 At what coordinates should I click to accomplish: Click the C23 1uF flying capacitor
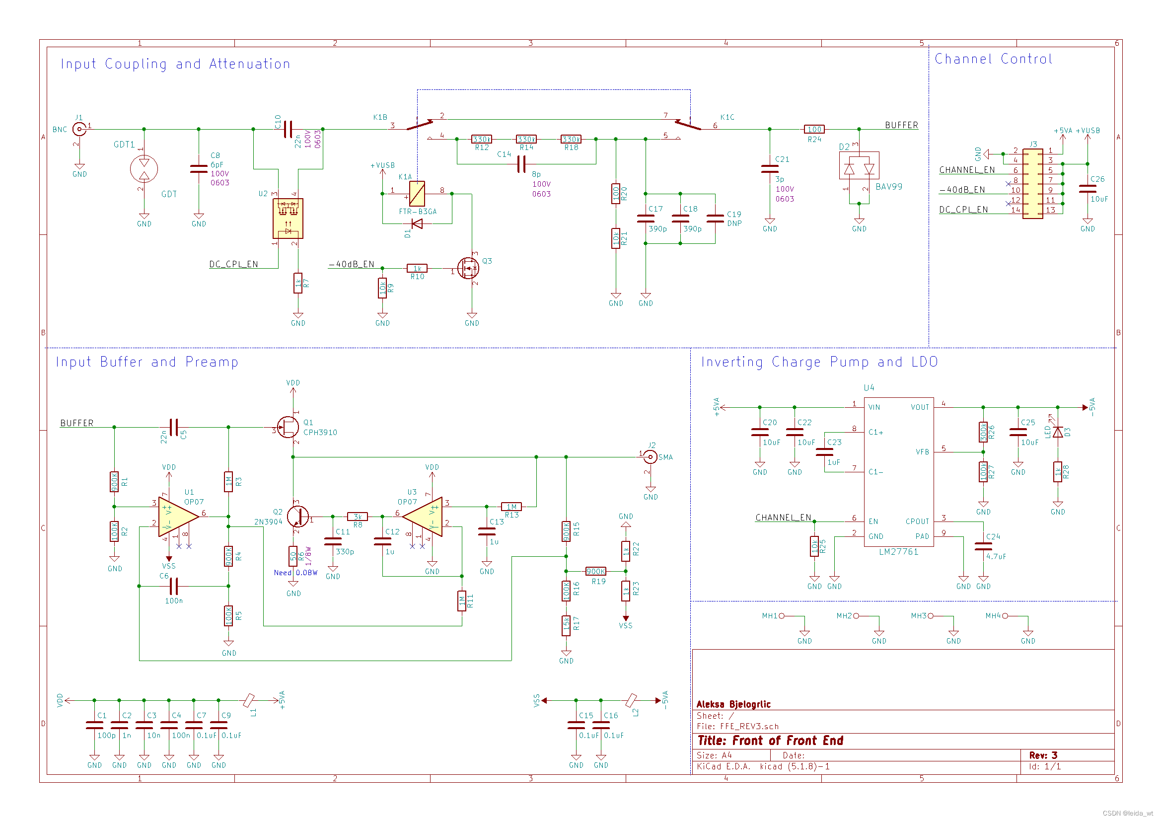(824, 452)
